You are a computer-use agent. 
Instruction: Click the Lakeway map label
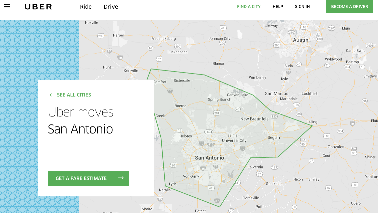(270, 26)
